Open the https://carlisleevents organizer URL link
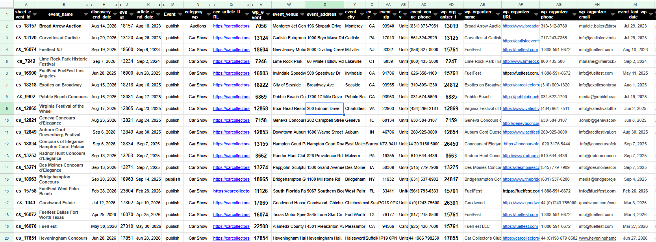 (521, 41)
